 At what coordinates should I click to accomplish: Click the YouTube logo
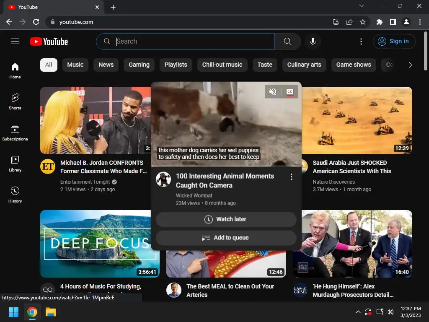(x=49, y=42)
